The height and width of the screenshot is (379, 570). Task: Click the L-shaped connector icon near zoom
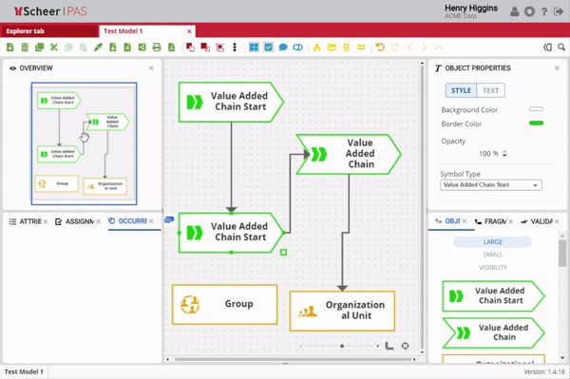389,346
